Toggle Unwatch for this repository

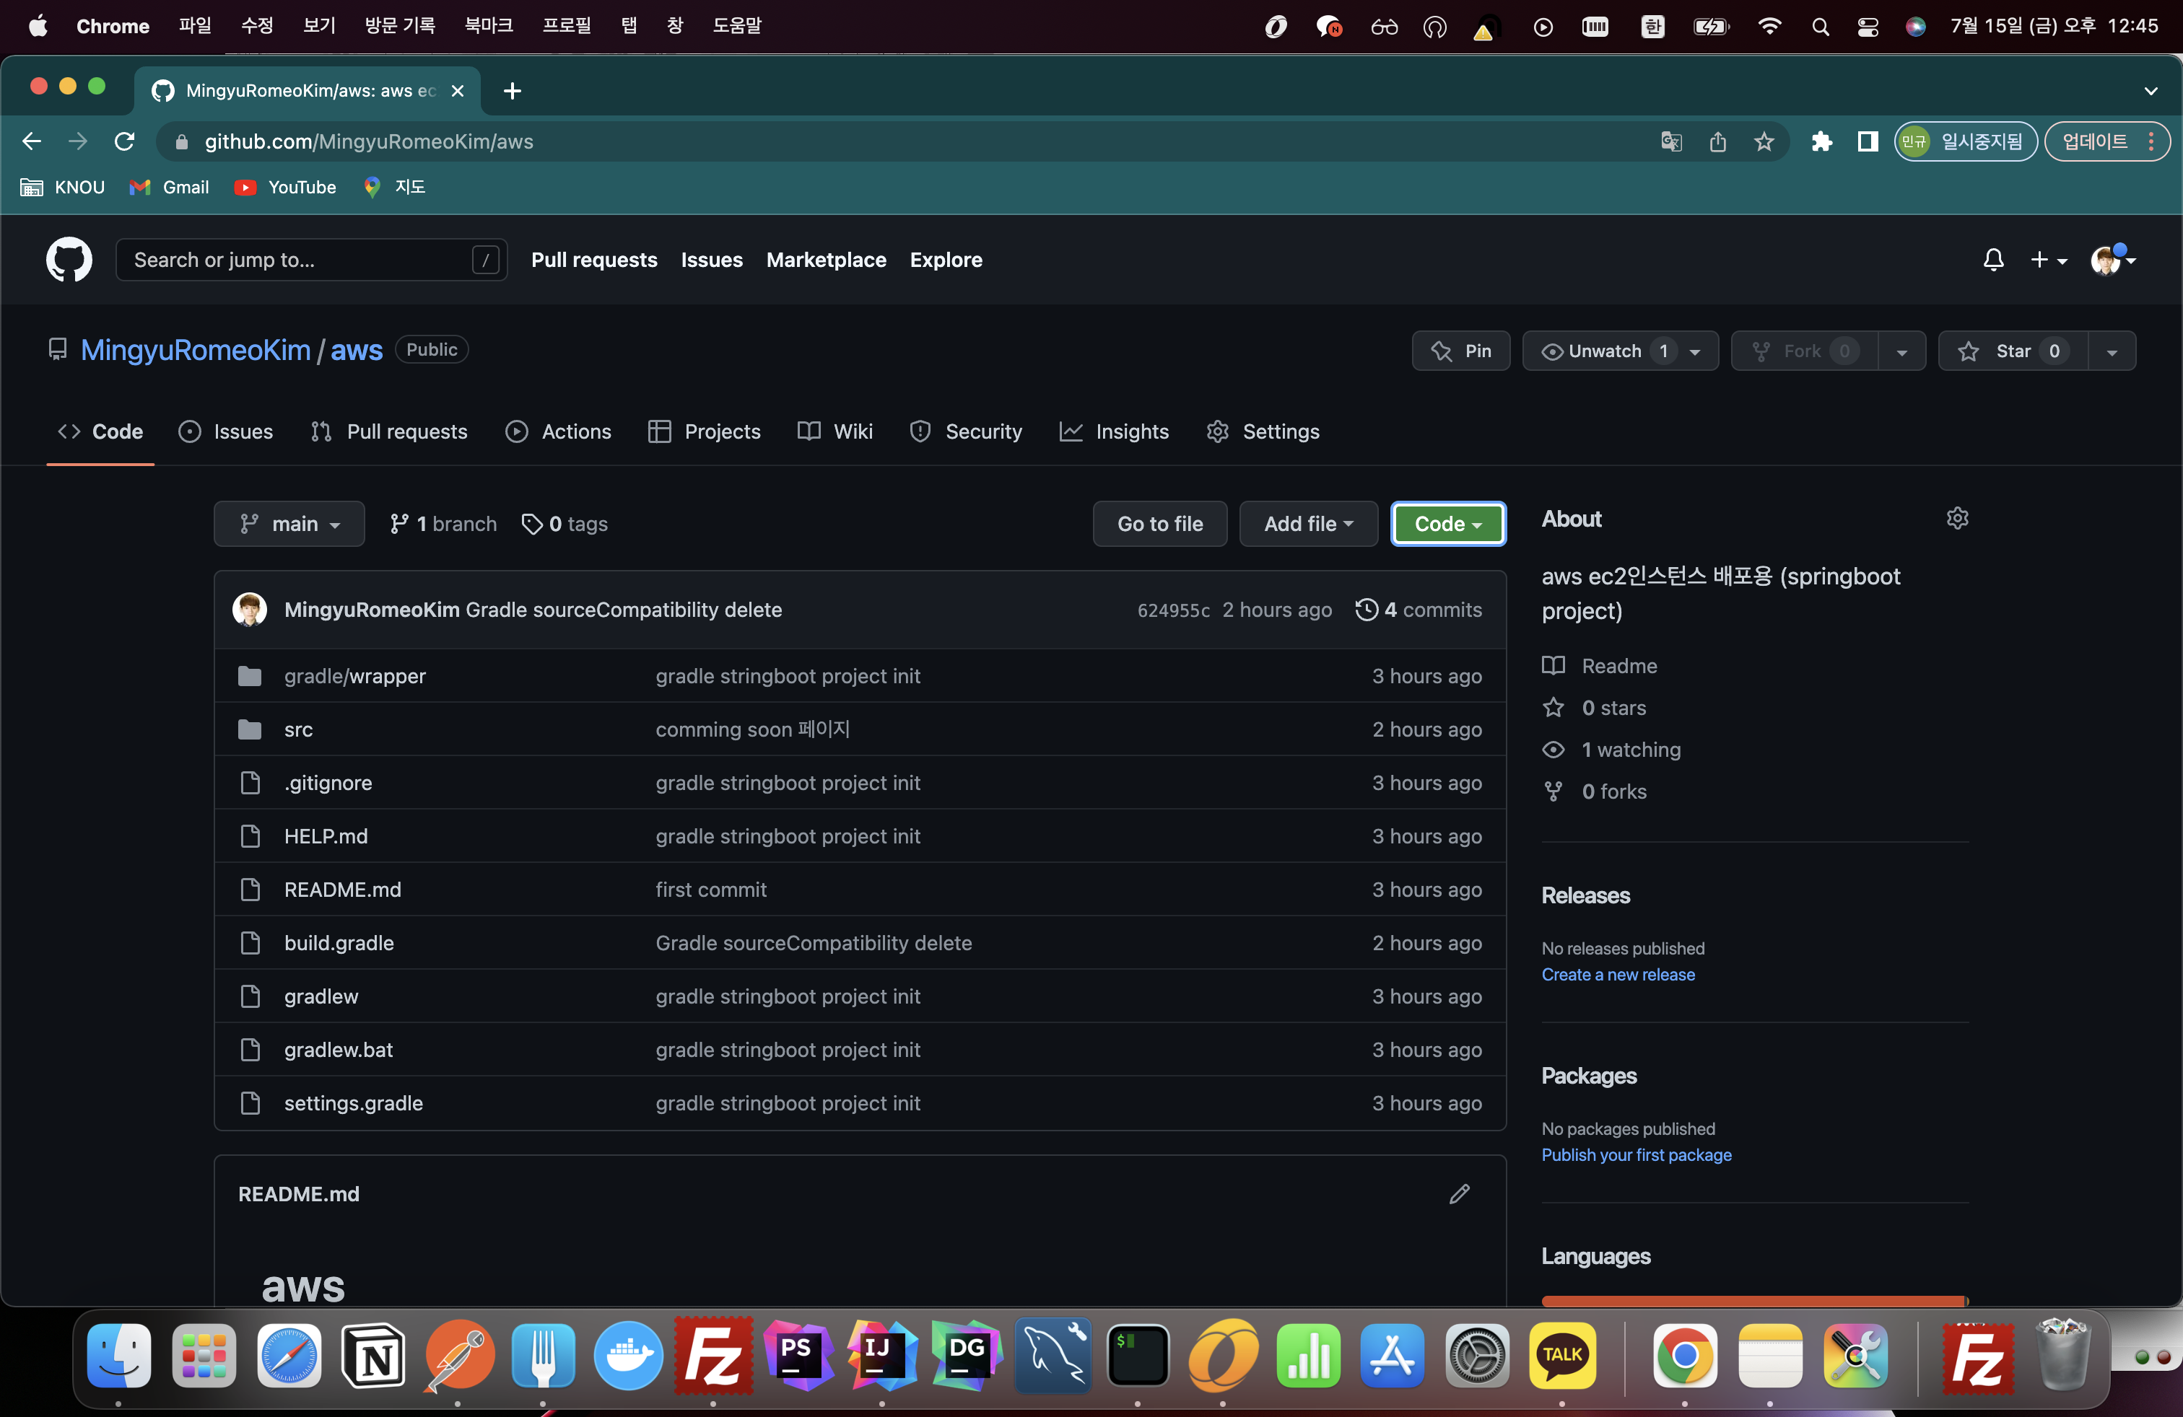tap(1604, 351)
